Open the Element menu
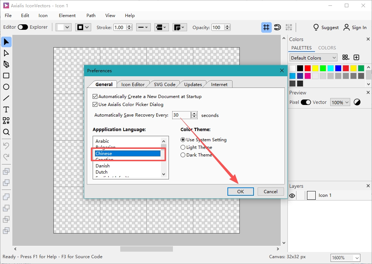 pyautogui.click(x=67, y=15)
